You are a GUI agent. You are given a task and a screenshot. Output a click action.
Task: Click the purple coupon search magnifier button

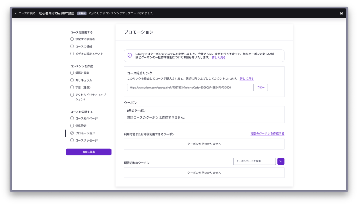pos(281,161)
